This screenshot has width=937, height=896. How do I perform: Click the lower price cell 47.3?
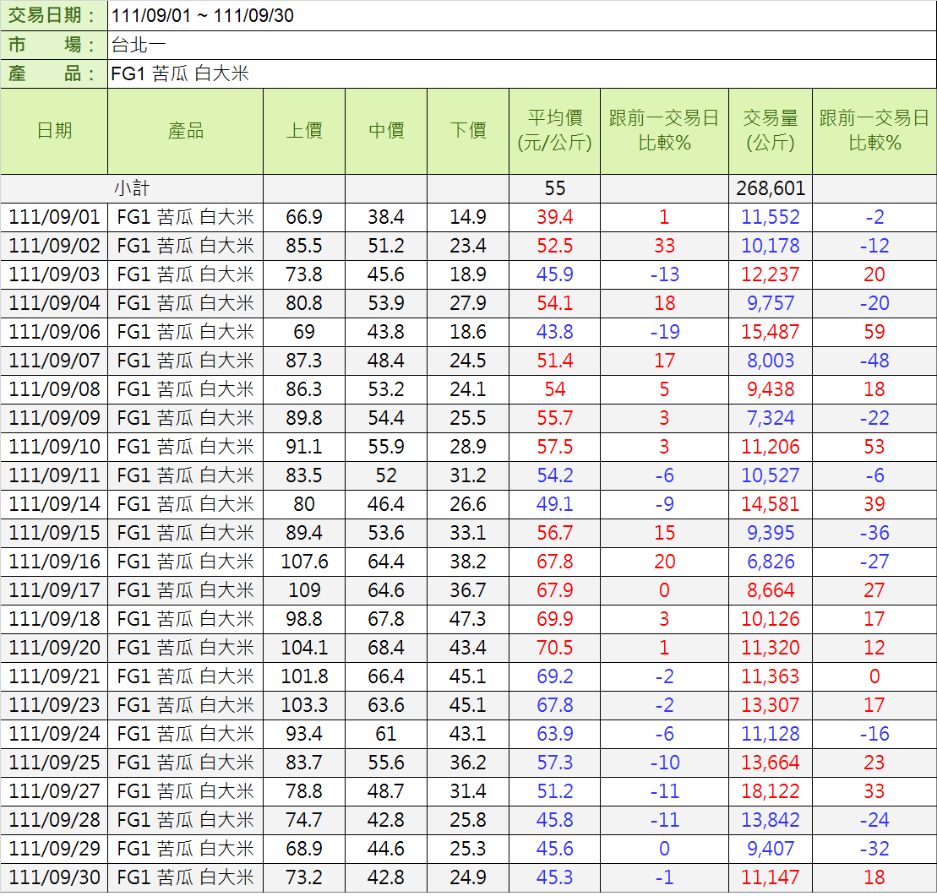click(x=468, y=619)
